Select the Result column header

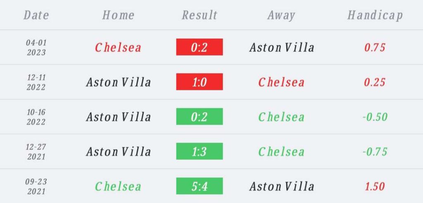[x=200, y=15]
